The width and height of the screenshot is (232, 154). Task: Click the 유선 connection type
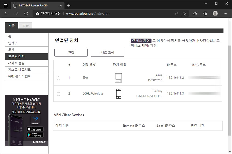[x=86, y=77]
